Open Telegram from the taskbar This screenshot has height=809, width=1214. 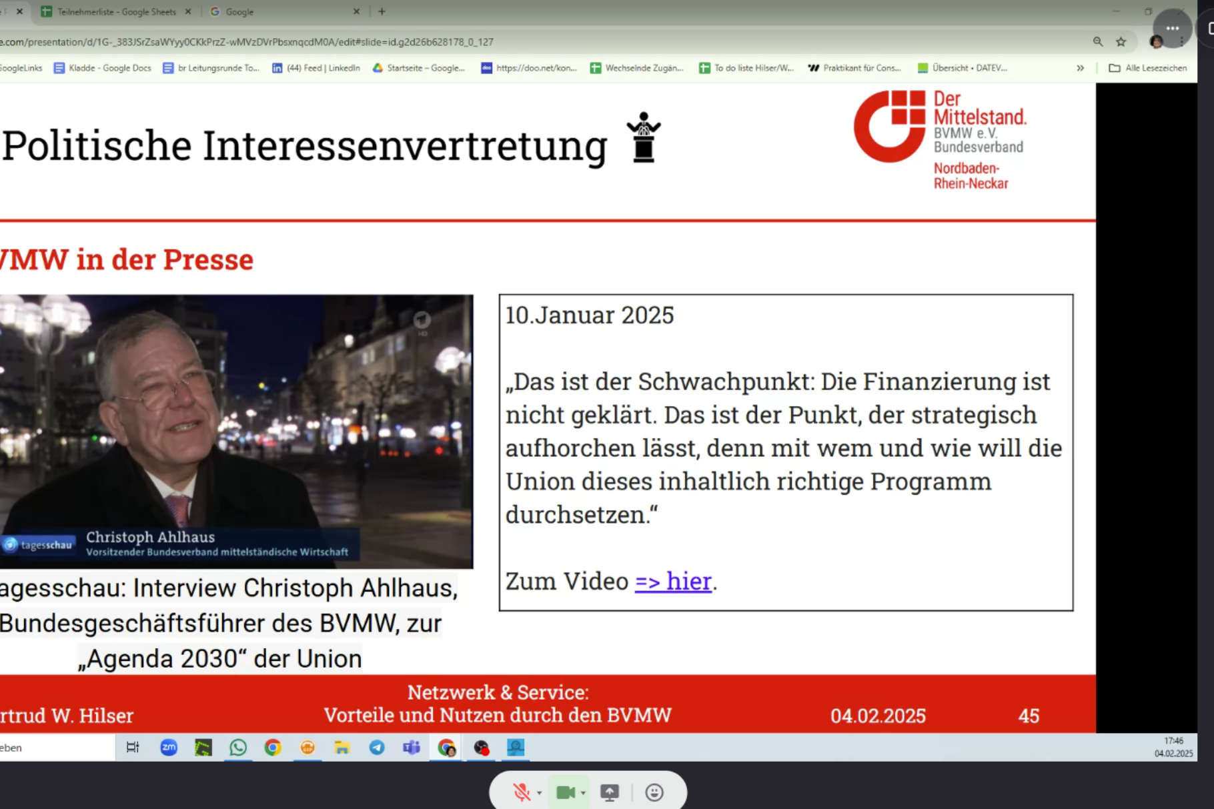tap(377, 748)
